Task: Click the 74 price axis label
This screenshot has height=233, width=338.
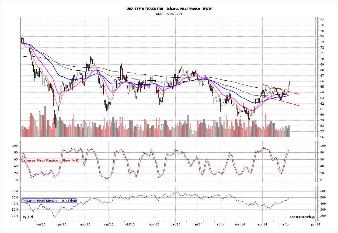Action: (x=322, y=36)
